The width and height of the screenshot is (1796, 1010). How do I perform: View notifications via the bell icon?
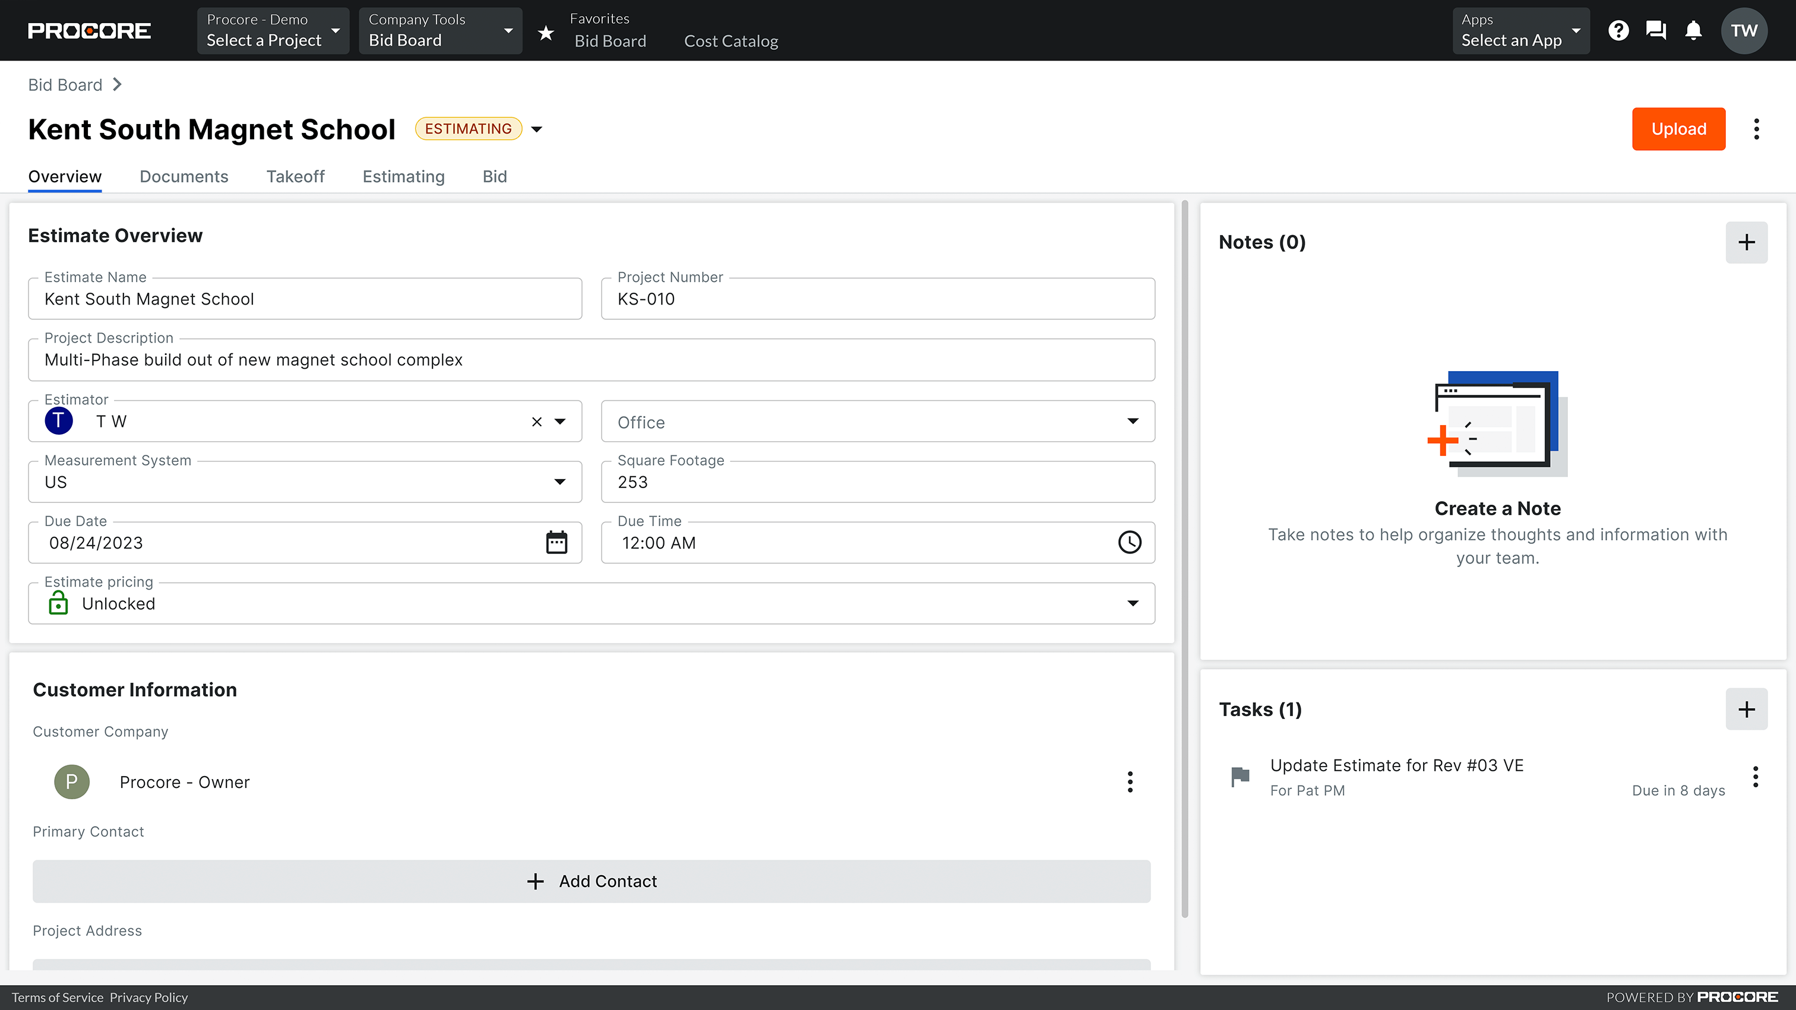pos(1693,30)
